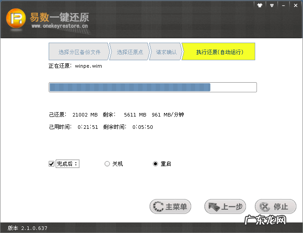The image size is (303, 233).
Task: Stop the restore with 停止 button
Action: pyautogui.click(x=275, y=207)
